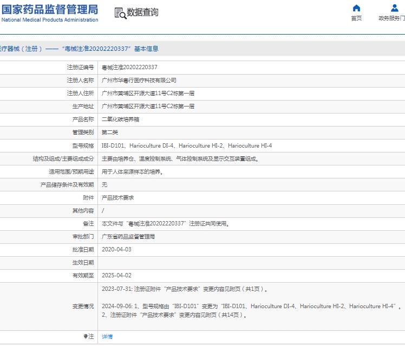This screenshot has width=405, height=346.
Task: Click the 注册证编号 field label
Action: (80, 67)
